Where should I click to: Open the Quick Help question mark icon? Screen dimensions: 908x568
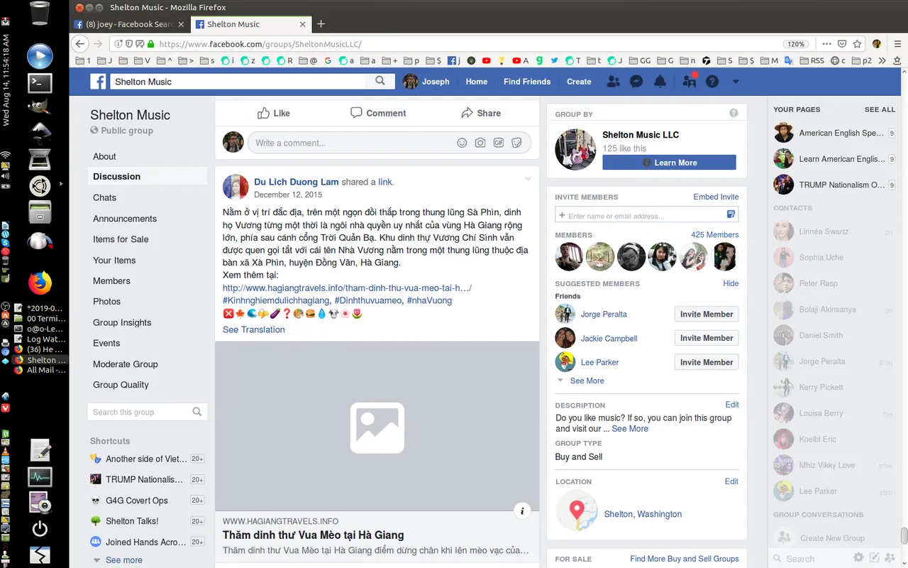pyautogui.click(x=712, y=82)
